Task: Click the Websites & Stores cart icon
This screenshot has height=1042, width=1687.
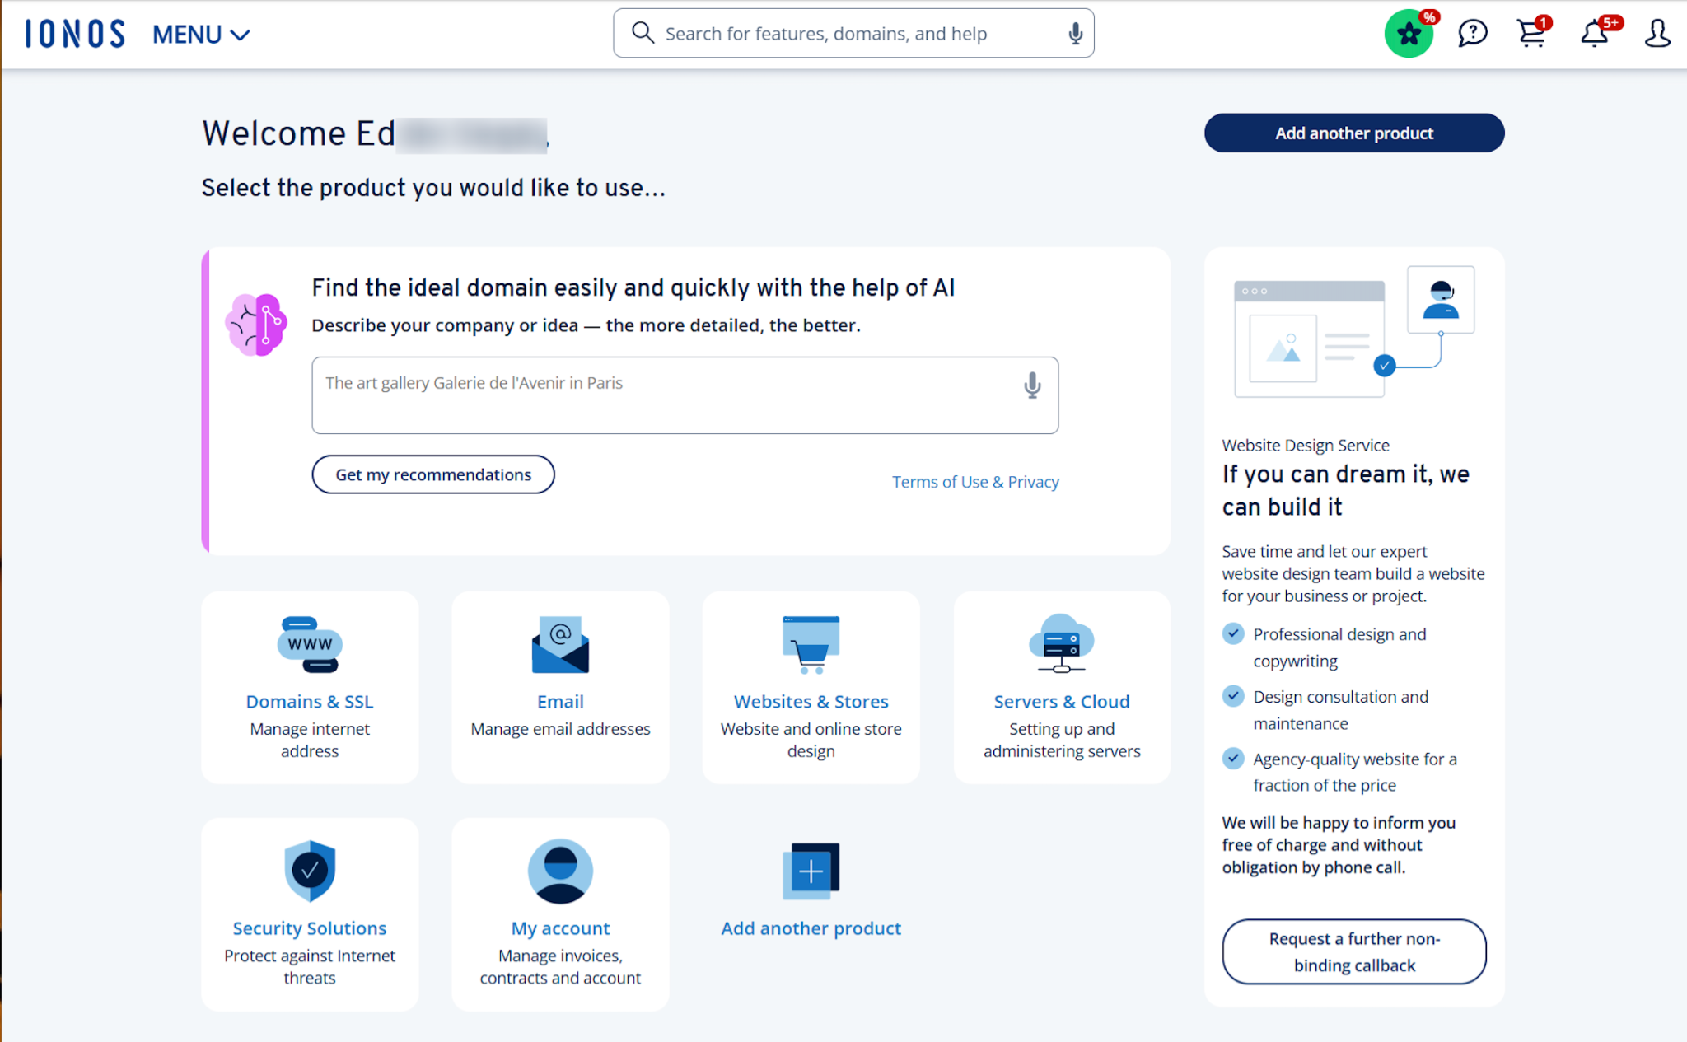Action: [x=811, y=644]
